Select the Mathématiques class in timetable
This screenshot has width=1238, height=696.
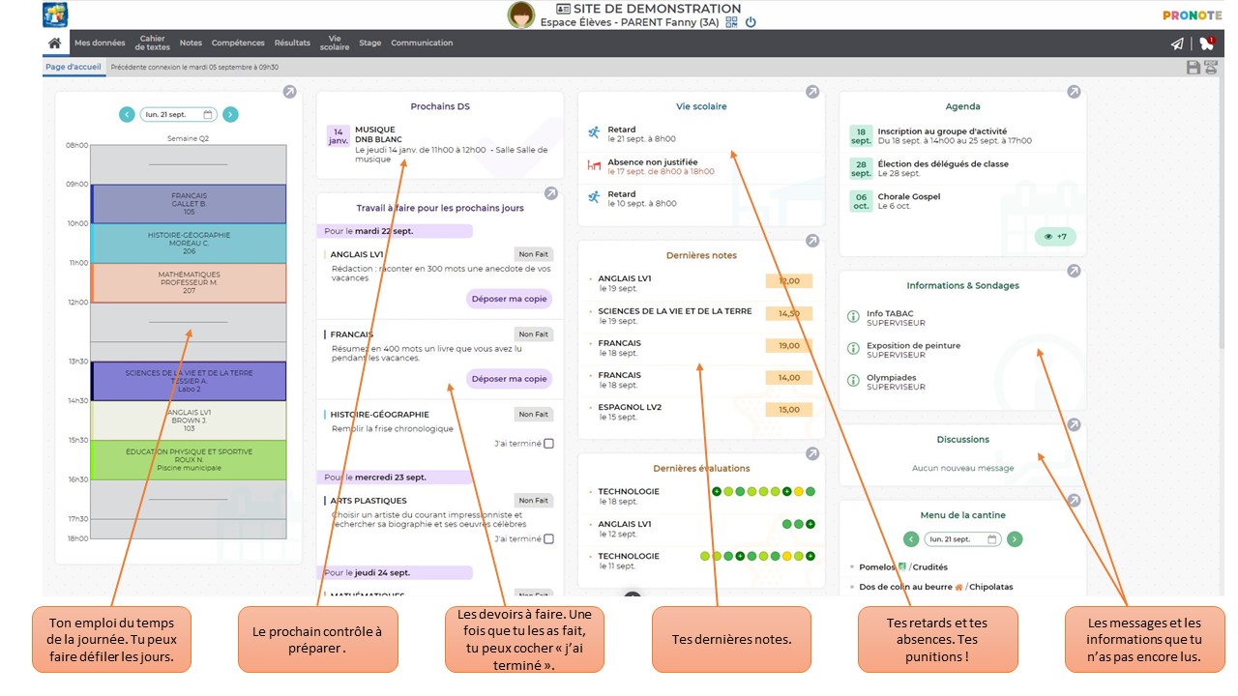tap(189, 282)
